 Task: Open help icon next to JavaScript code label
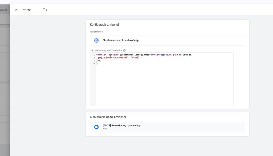pyautogui.click(x=125, y=50)
